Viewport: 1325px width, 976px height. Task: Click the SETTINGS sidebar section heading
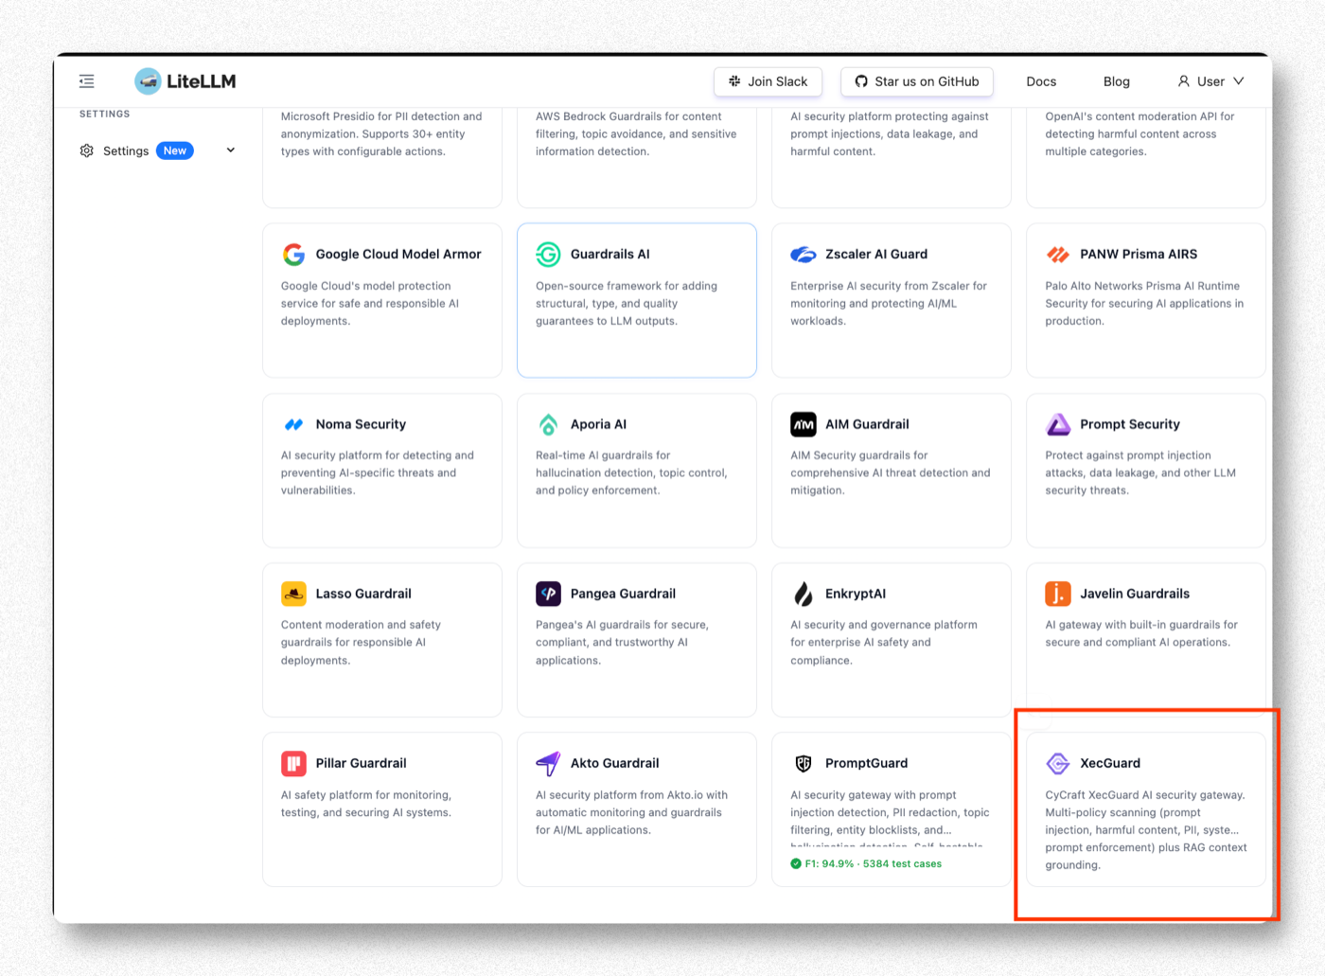coord(105,114)
